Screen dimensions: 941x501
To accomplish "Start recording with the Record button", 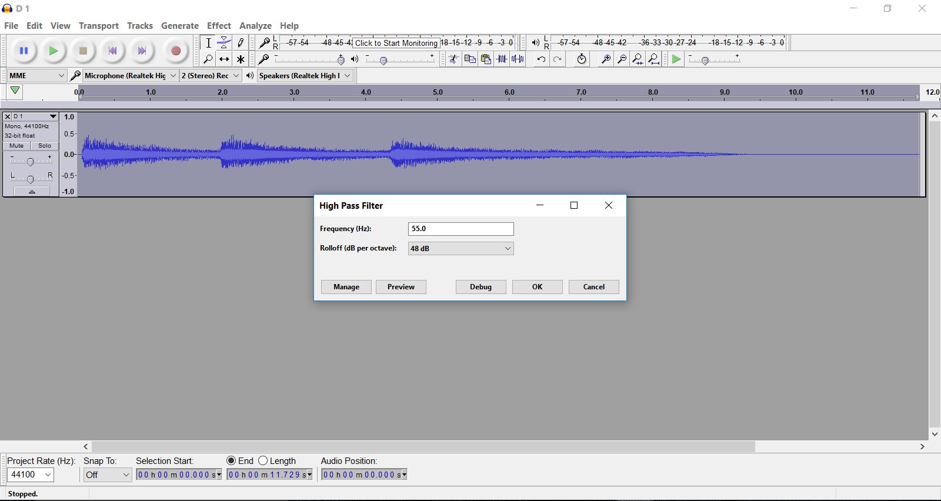I will point(175,51).
